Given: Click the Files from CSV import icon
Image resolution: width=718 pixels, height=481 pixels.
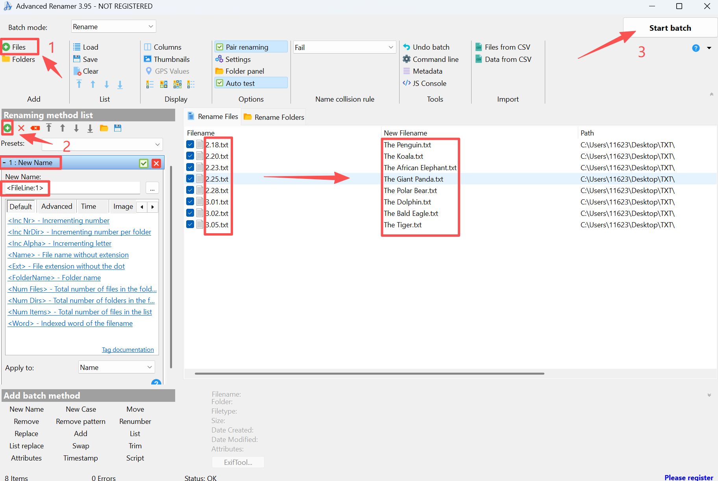Looking at the screenshot, I should point(479,47).
